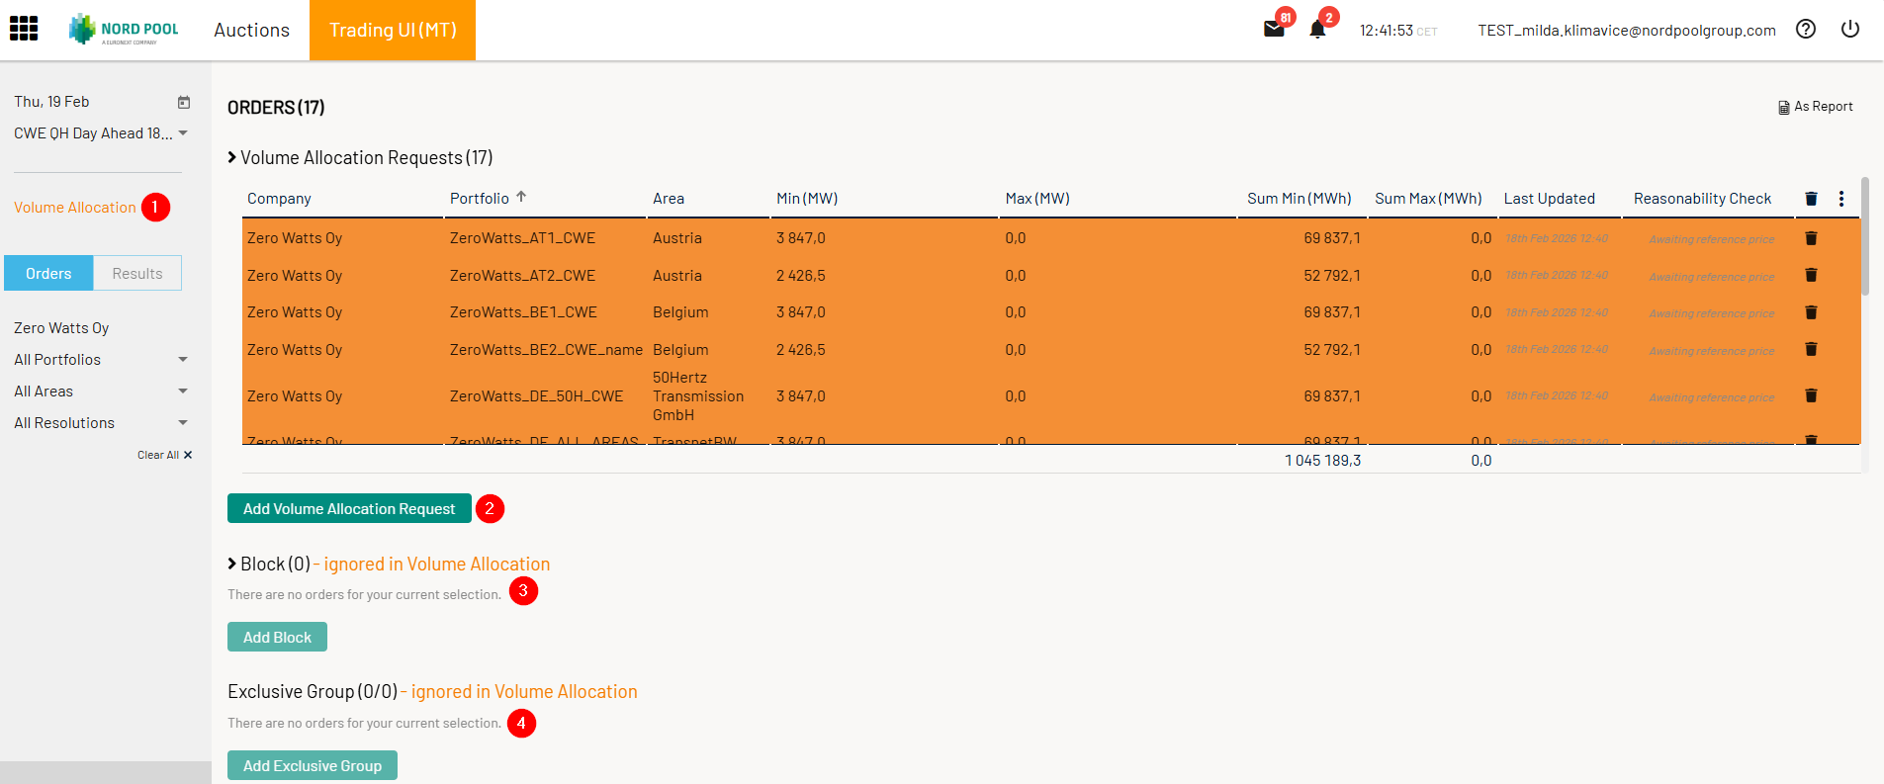The height and width of the screenshot is (784, 1884).
Task: Select Volume Allocation in the sidebar
Action: point(75,208)
